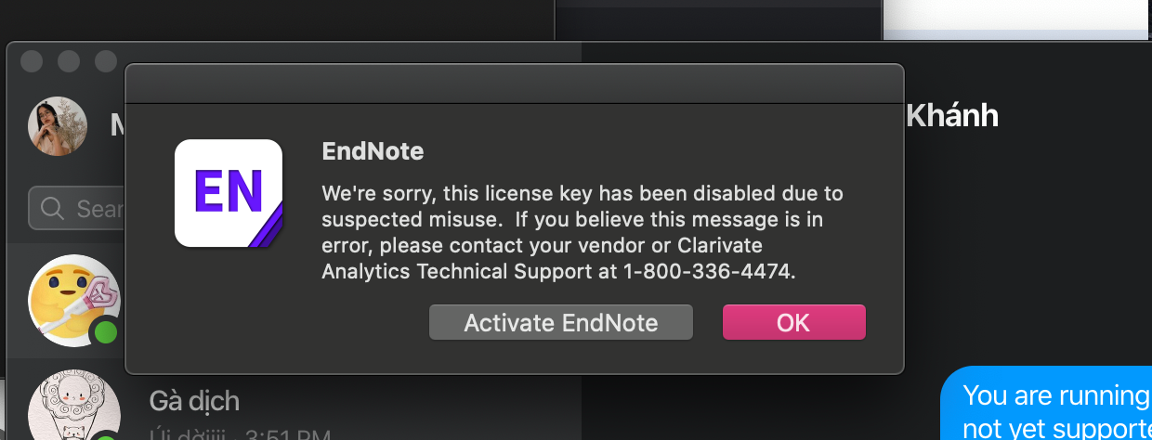Click the OK button
The image size is (1152, 440).
[793, 322]
